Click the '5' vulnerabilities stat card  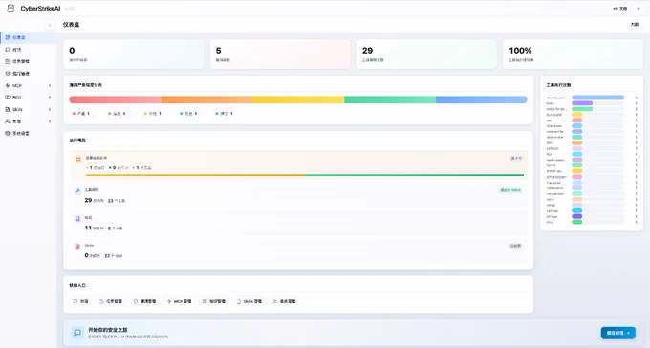coord(280,54)
